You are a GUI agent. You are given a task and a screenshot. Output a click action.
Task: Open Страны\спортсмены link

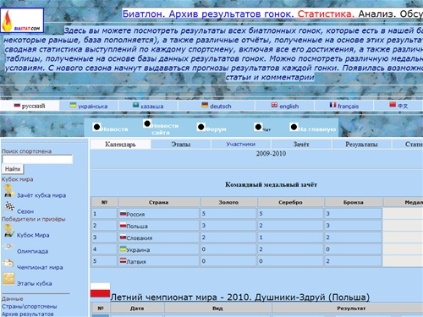[x=30, y=306]
